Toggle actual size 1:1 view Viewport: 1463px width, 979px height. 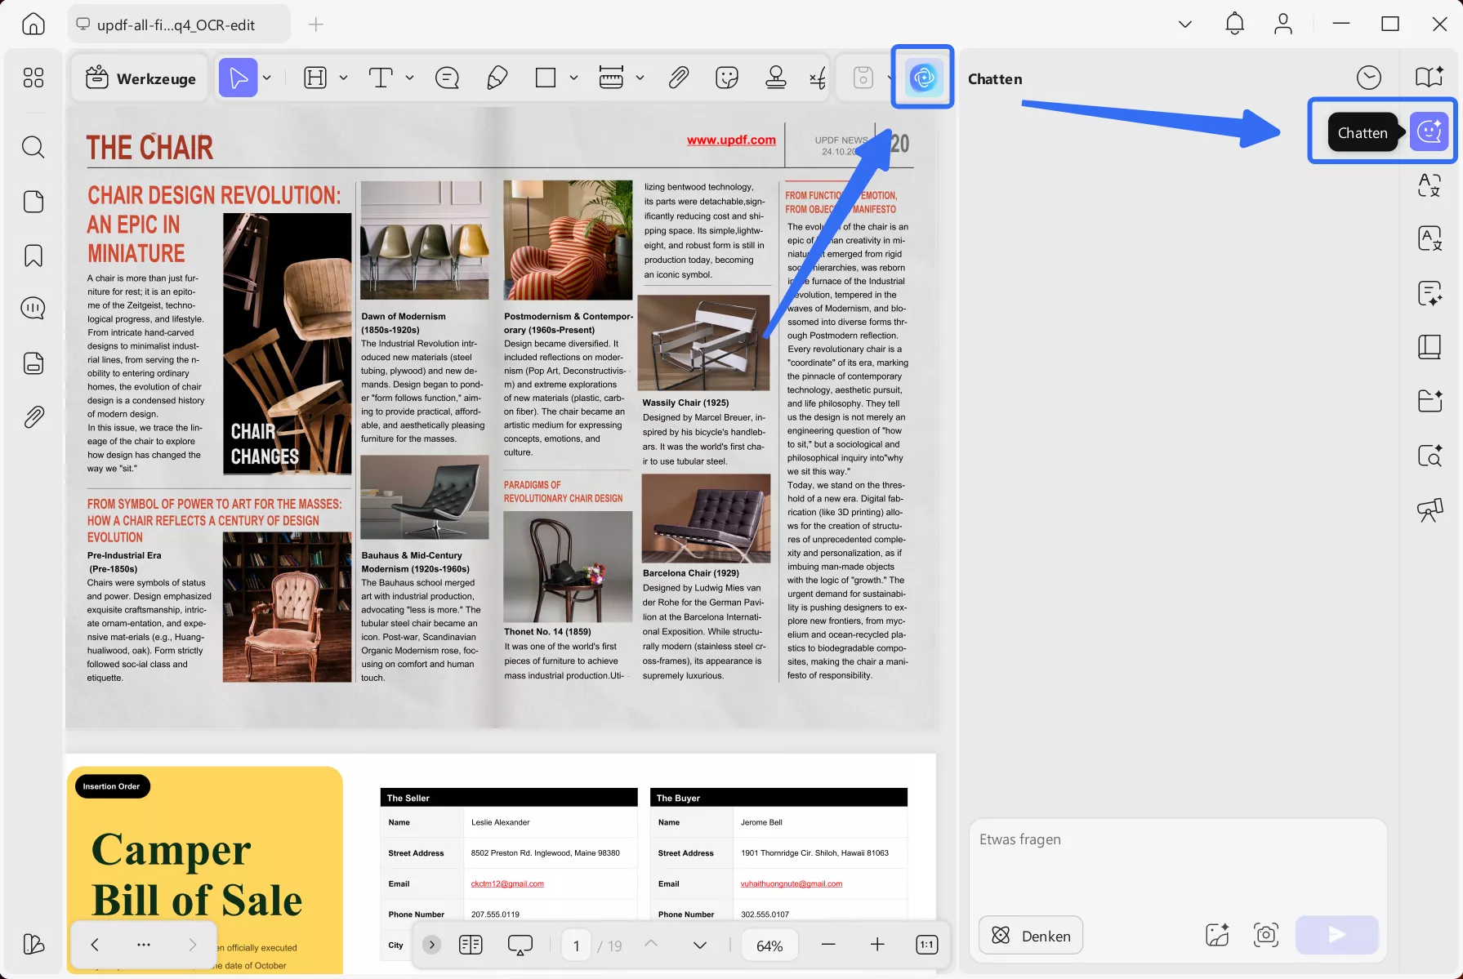926,945
